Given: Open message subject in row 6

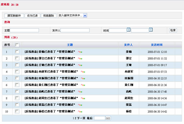Looking at the screenshot, I should [x=51, y=85].
